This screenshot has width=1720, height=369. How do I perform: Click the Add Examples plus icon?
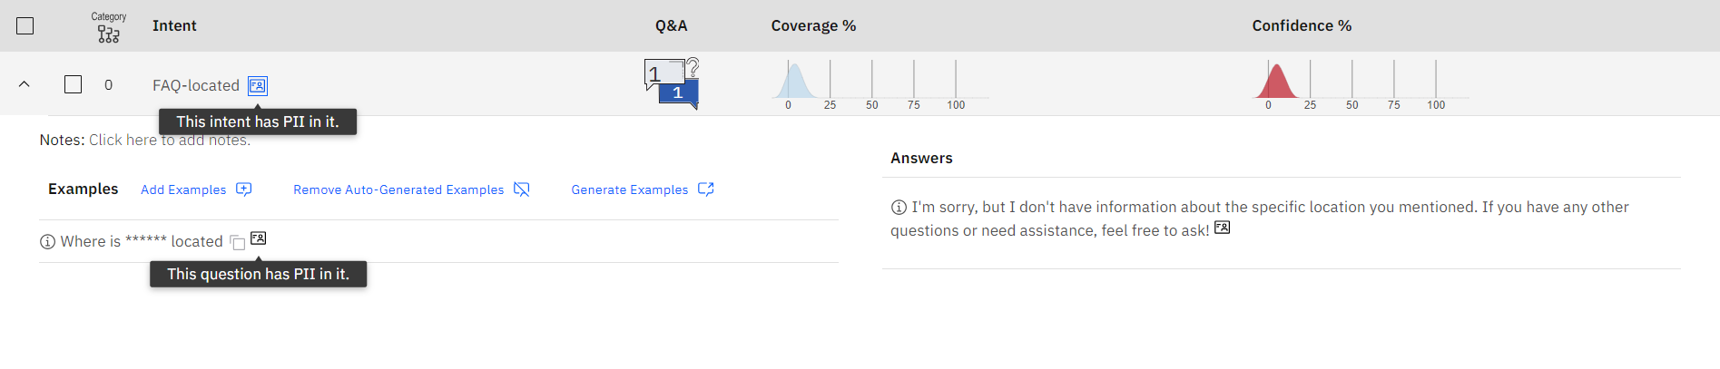point(243,189)
